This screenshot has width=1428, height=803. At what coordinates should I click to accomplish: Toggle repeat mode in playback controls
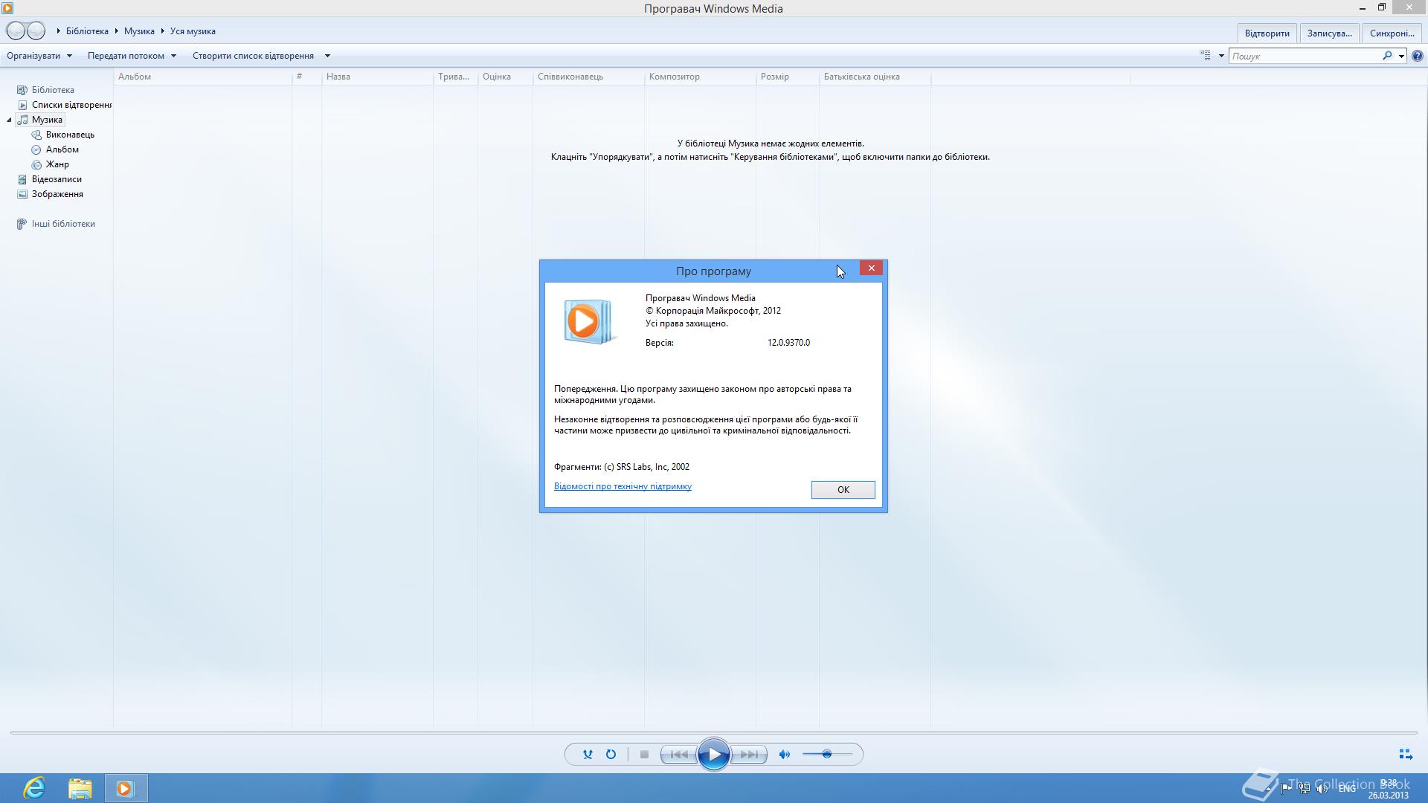click(611, 754)
